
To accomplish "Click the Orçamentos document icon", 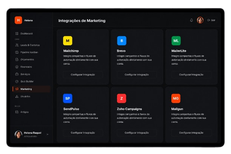I will [17, 60].
